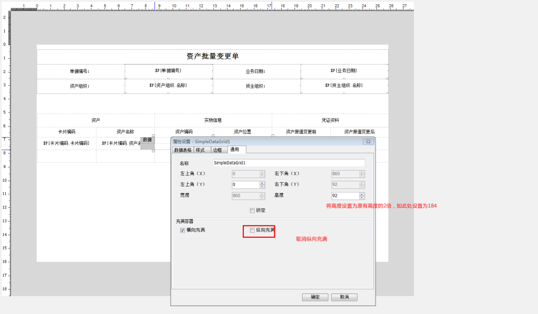Toggle the 锁定 checkbox

252,210
